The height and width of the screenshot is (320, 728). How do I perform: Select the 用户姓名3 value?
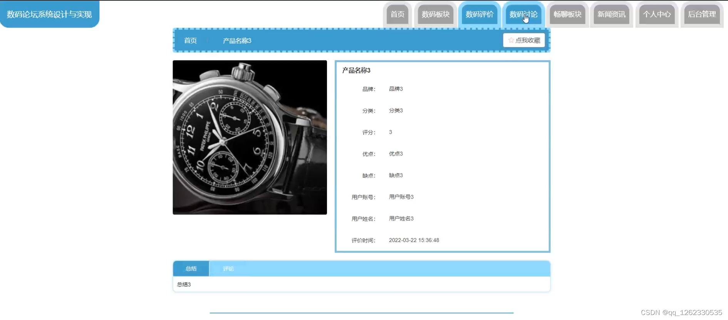[401, 218]
